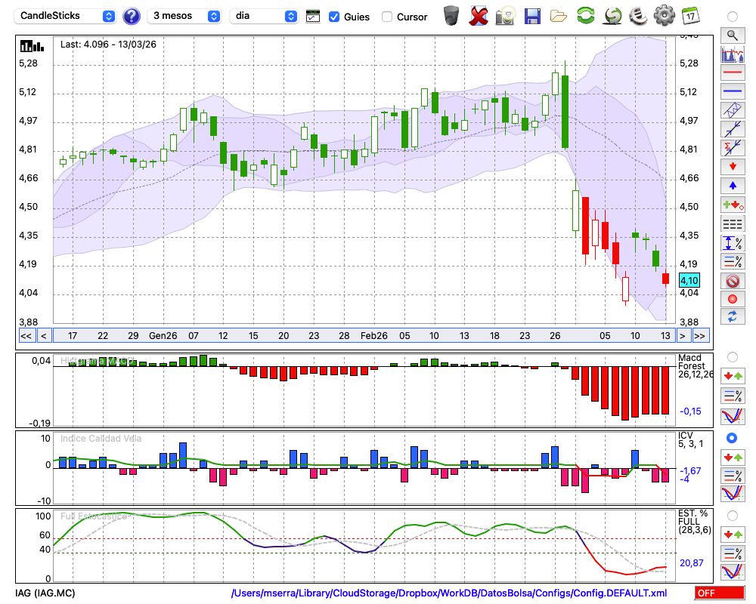This screenshot has height=604, width=756.
Task: Click the small chart window icon beside Guies
Action: (313, 17)
